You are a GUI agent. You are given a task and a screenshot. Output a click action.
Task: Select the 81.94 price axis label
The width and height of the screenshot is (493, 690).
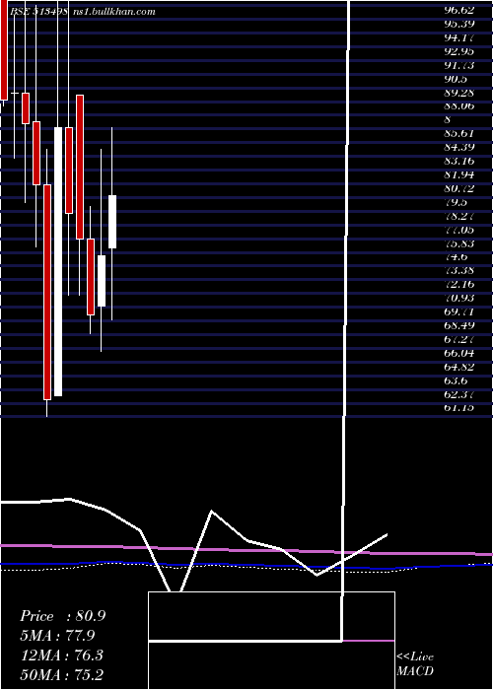click(459, 174)
